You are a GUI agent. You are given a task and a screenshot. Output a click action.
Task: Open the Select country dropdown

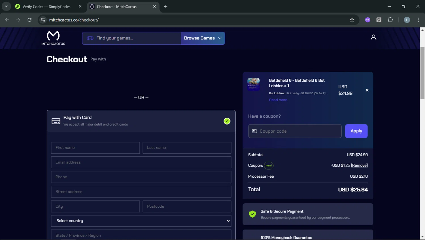141,221
